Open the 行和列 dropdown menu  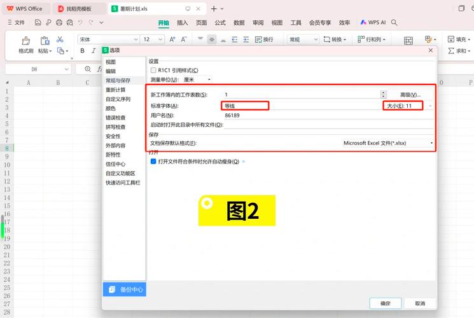(372, 39)
